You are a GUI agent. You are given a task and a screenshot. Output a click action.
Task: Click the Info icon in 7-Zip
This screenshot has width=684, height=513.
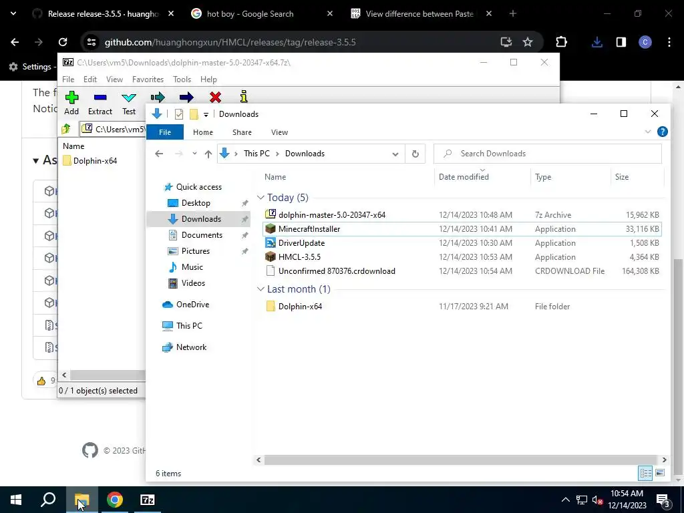pos(244,96)
